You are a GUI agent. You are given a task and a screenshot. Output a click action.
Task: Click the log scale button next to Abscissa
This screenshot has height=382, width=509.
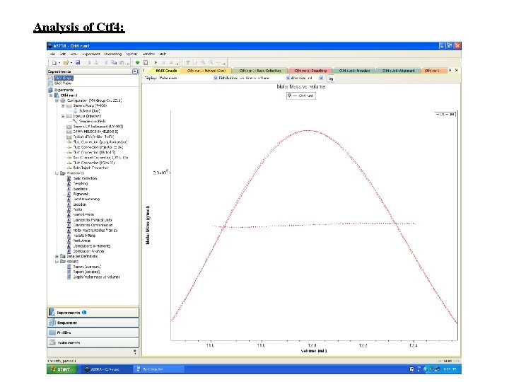[330, 79]
